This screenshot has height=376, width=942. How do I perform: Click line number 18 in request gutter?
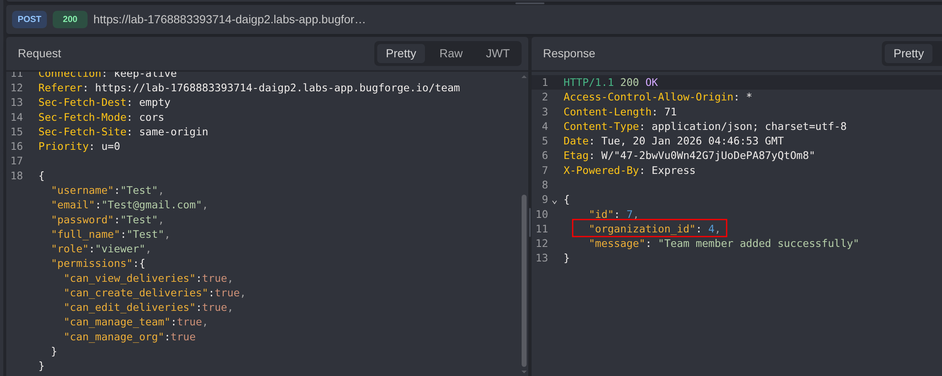click(17, 176)
